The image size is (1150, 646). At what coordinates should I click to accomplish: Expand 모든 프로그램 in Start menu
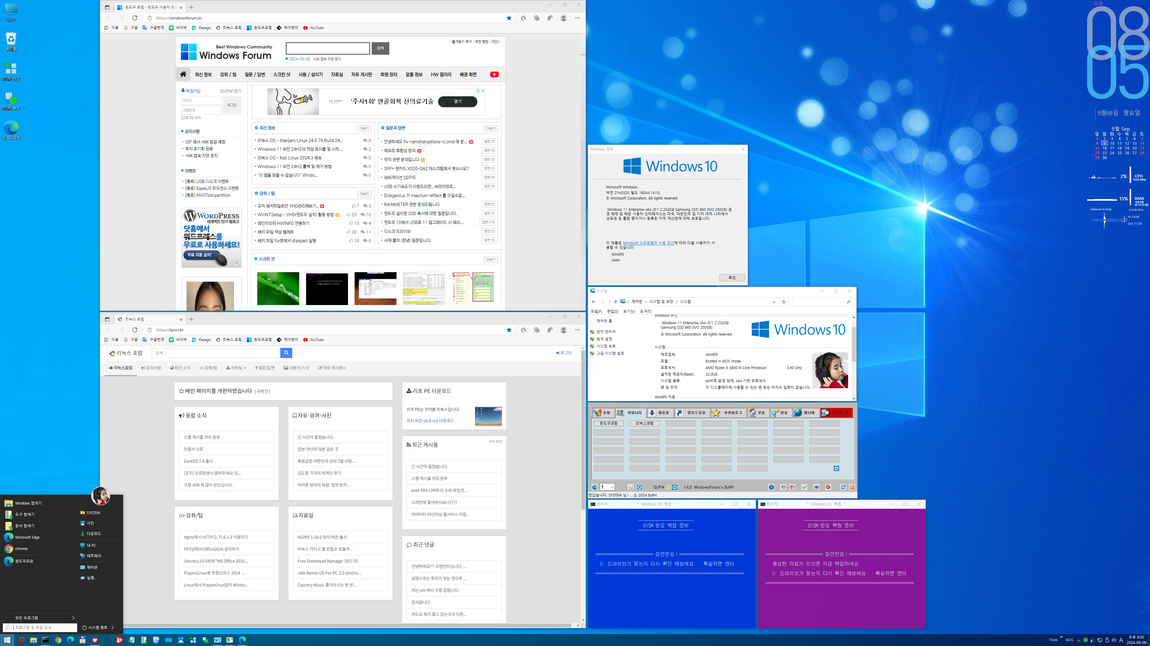40,618
